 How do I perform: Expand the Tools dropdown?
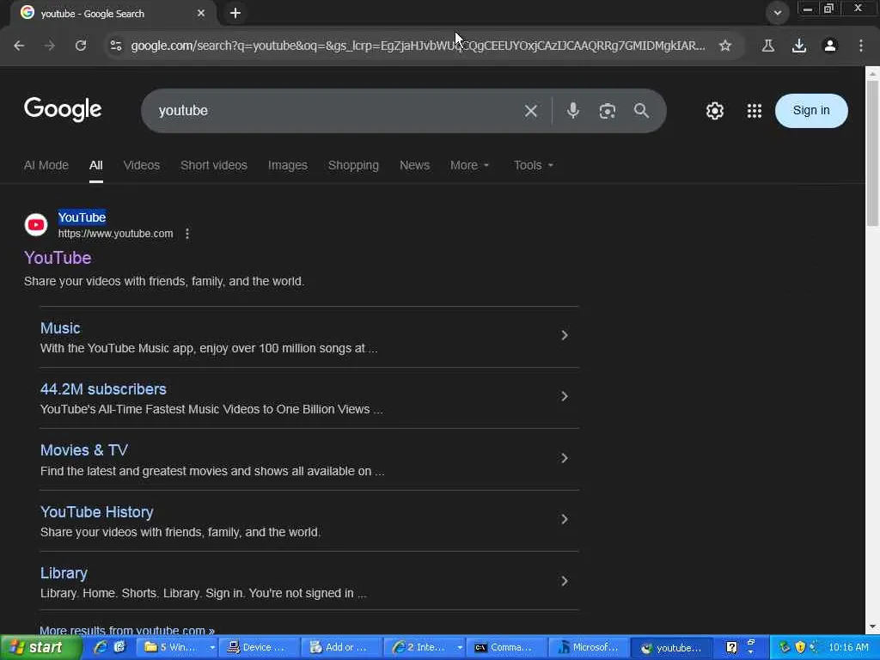click(533, 165)
